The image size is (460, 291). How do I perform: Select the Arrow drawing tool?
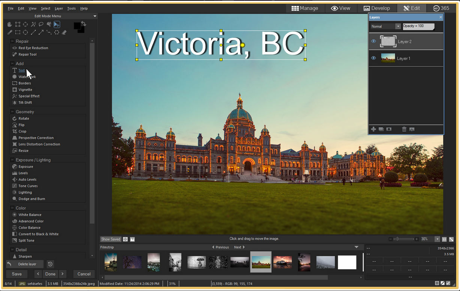tap(41, 33)
